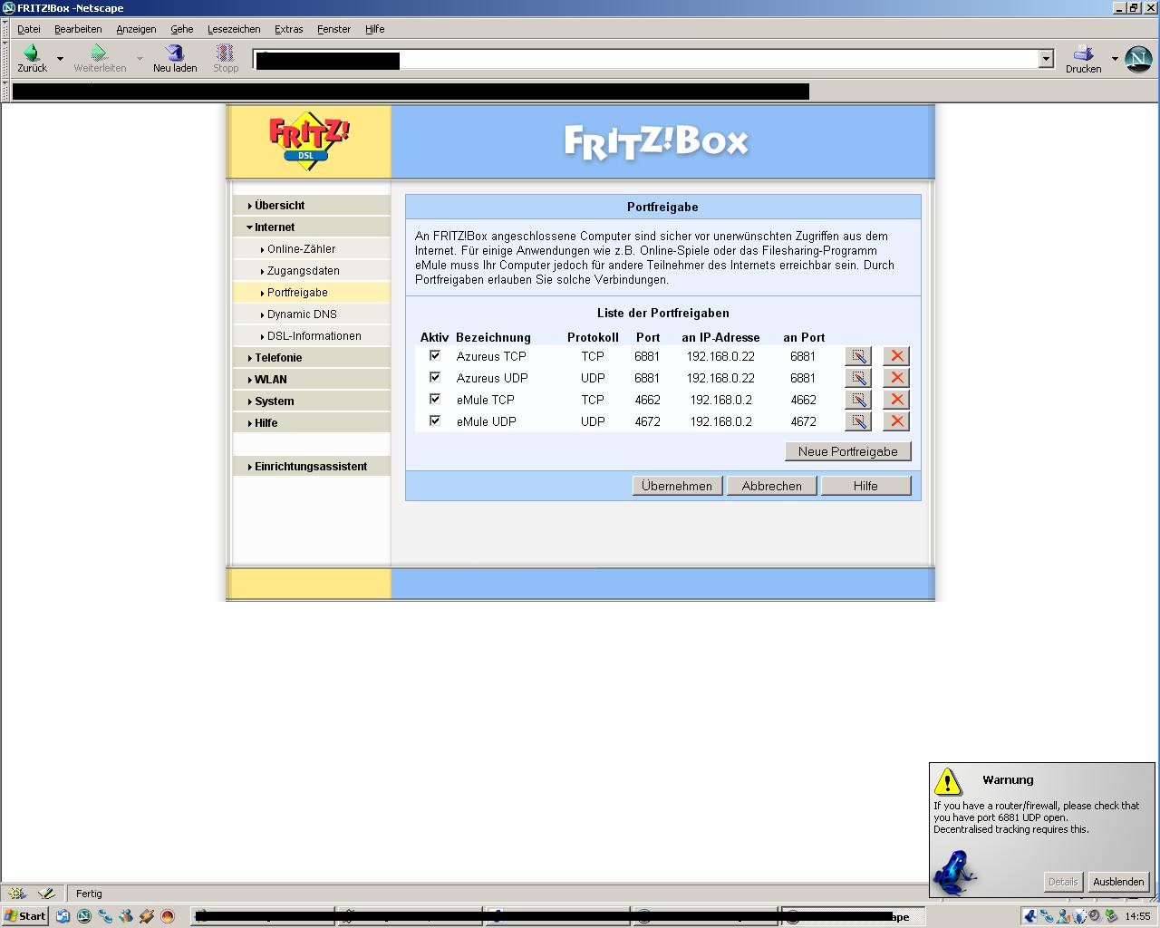Click the Neu laden reload icon
This screenshot has height=928, width=1160.
[175, 53]
